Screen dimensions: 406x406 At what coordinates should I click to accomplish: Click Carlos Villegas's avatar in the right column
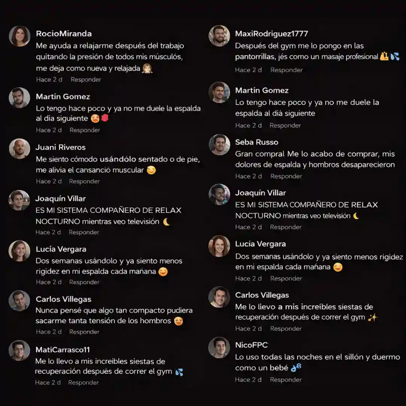(x=219, y=297)
